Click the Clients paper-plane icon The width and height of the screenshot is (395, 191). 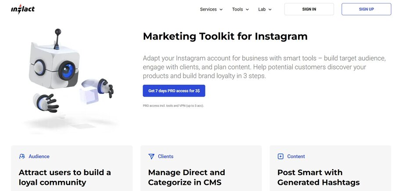point(151,156)
